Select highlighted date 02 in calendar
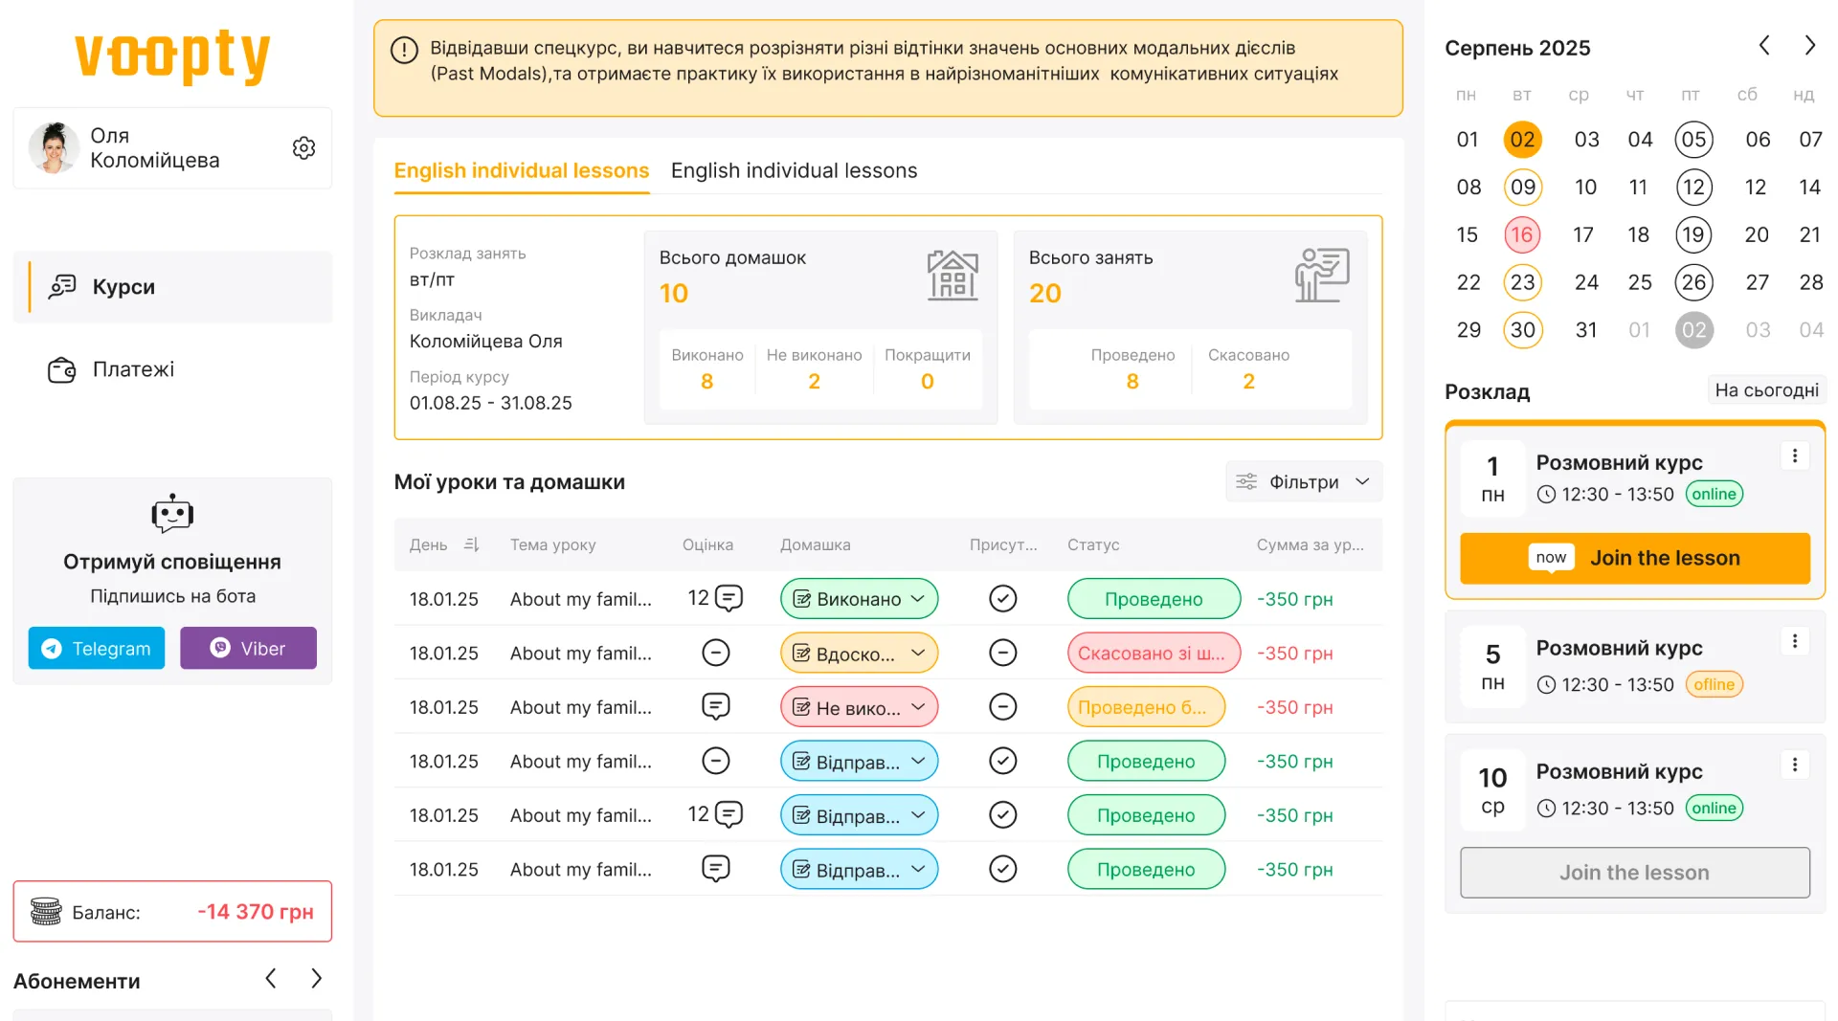Screen dimensions: 1838x1021 1522,140
